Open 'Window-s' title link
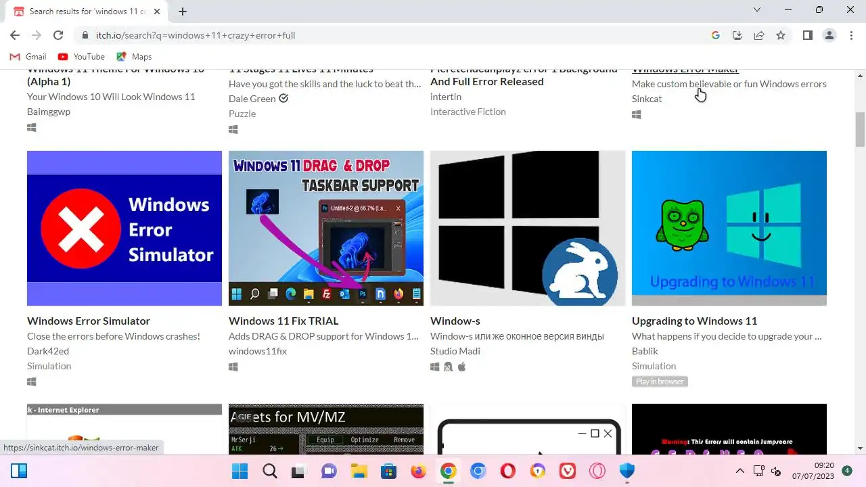The width and height of the screenshot is (866, 487). pyautogui.click(x=455, y=321)
